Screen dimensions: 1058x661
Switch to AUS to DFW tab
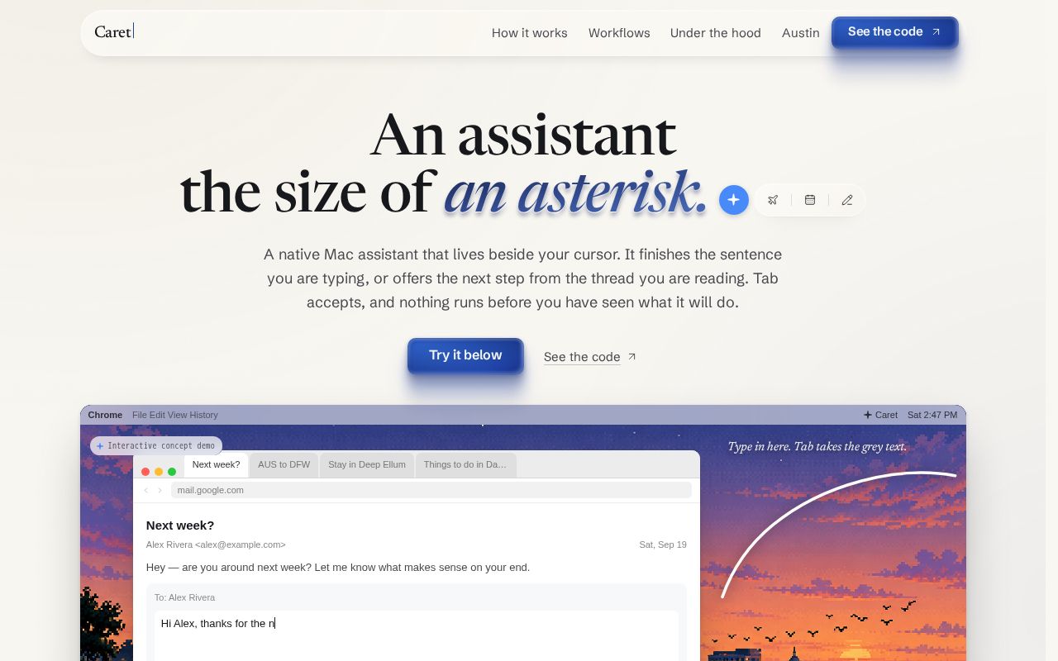(x=284, y=465)
